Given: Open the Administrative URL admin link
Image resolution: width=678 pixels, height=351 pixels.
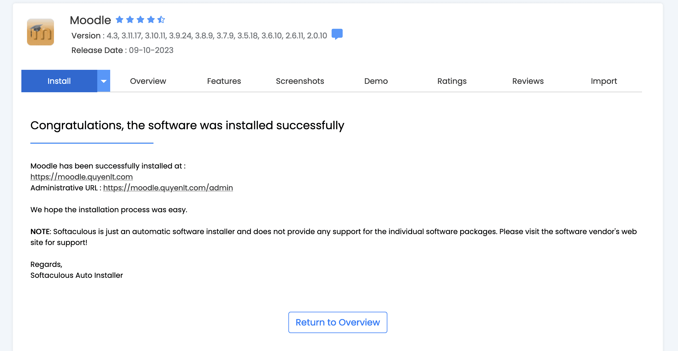Looking at the screenshot, I should pos(168,188).
